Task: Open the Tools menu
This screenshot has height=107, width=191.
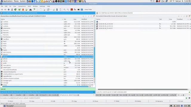Action: 29,6
